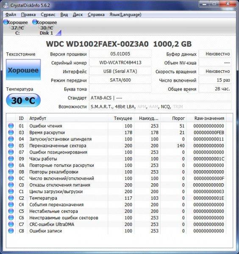Click the empty Буква тома field
The height and width of the screenshot is (254, 239).
pyautogui.click(x=120, y=89)
